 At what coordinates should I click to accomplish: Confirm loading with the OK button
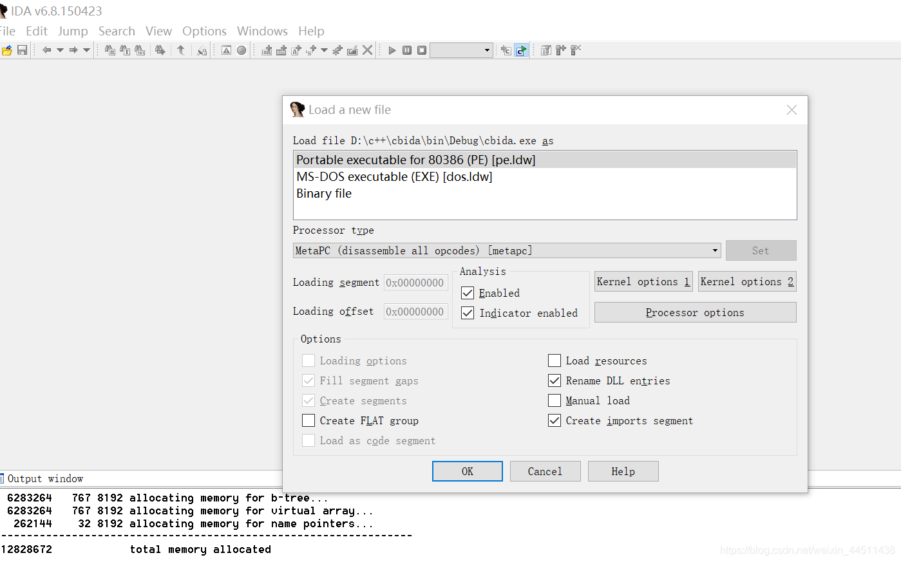[x=468, y=471]
